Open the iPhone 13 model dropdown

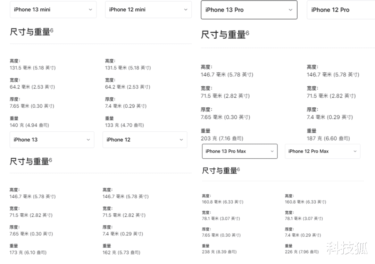(52, 140)
